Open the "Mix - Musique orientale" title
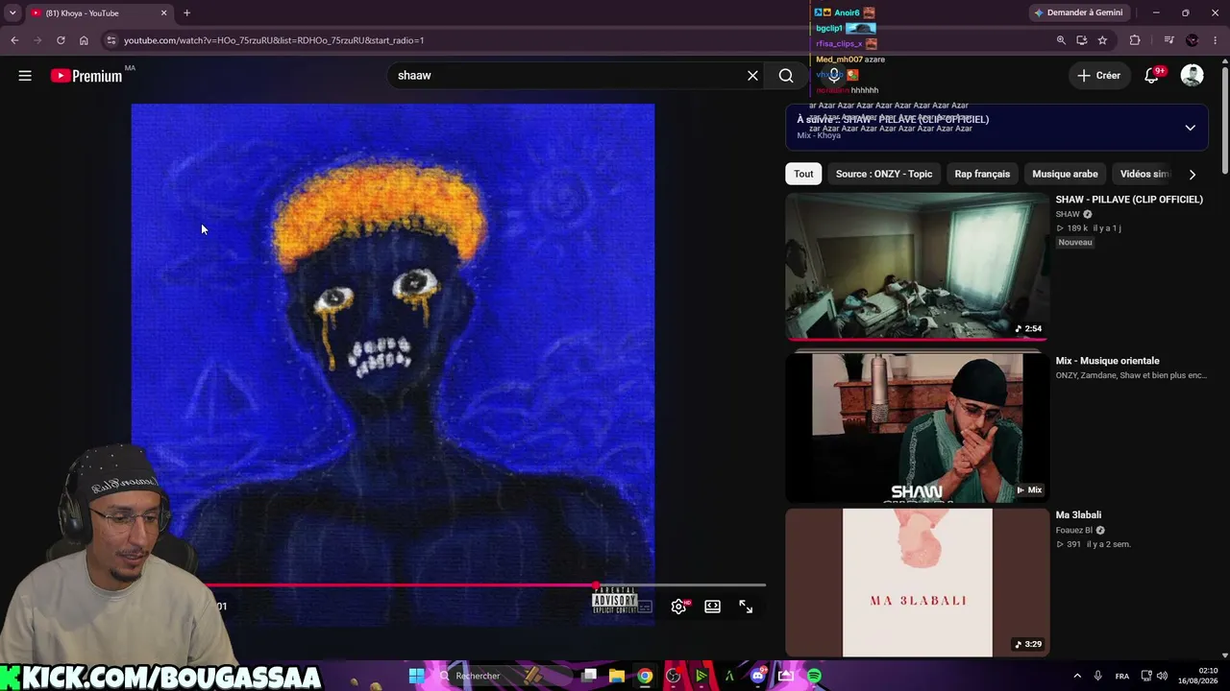 click(1107, 361)
